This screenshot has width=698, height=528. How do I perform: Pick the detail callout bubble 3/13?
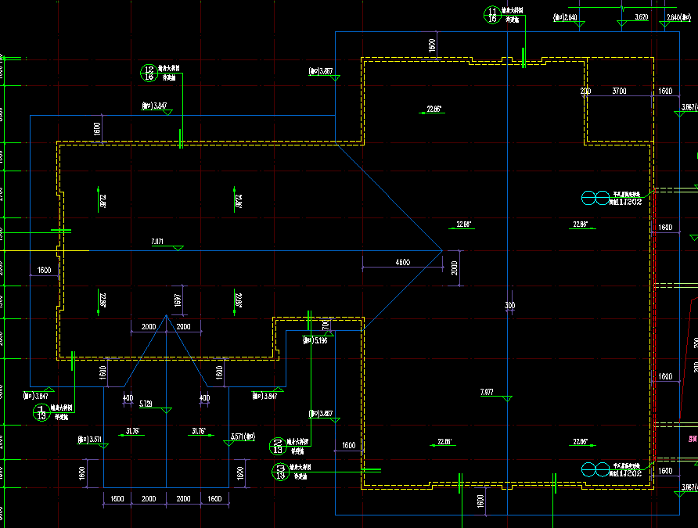(280, 472)
